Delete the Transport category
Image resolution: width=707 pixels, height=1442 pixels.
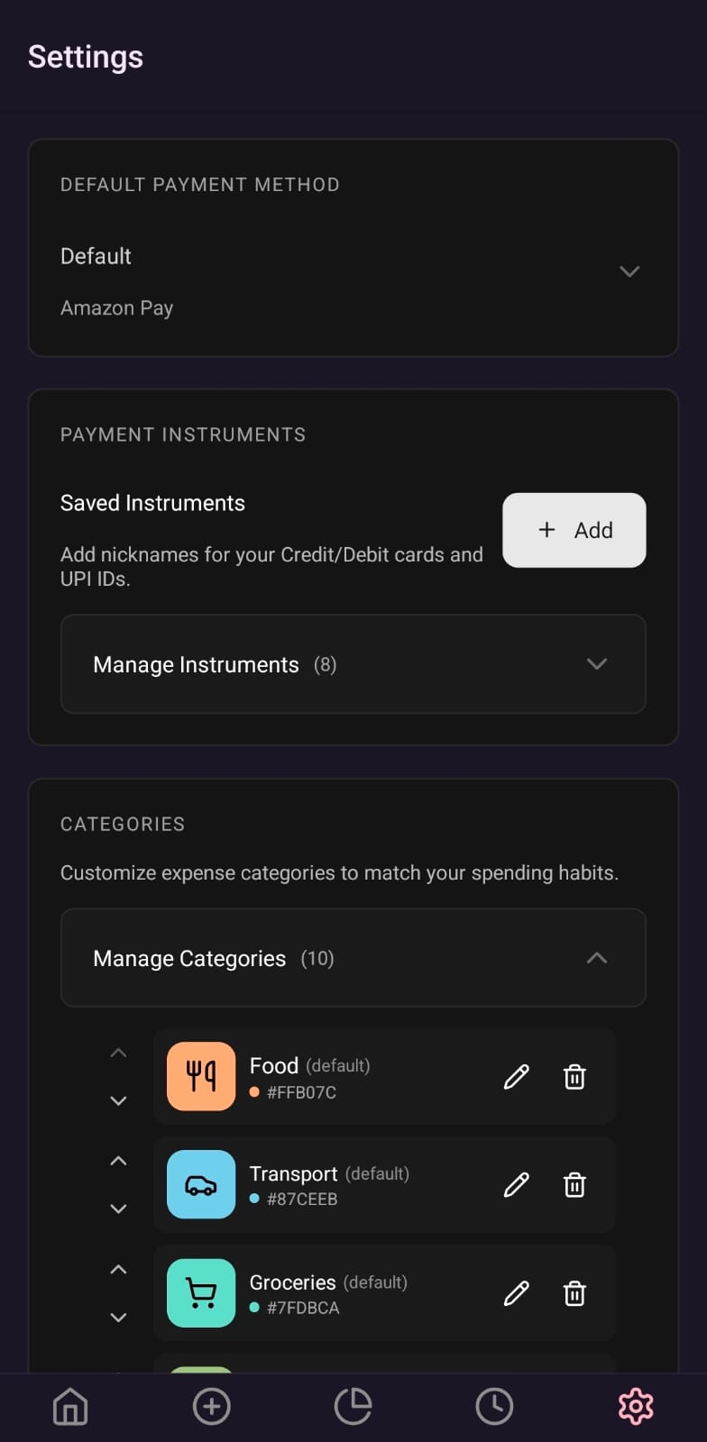click(574, 1185)
